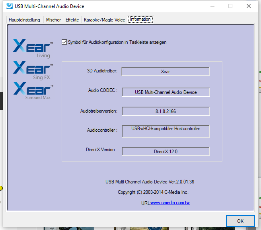The width and height of the screenshot is (261, 230).
Task: Open the www.cmedia.com.tw link
Action: (x=170, y=203)
